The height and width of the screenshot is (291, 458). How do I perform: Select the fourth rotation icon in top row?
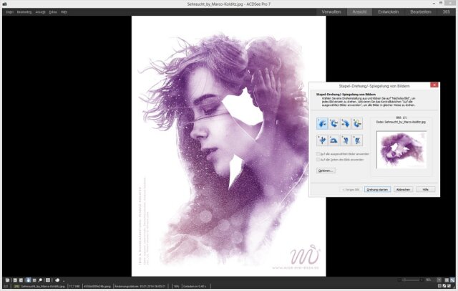[357, 123]
